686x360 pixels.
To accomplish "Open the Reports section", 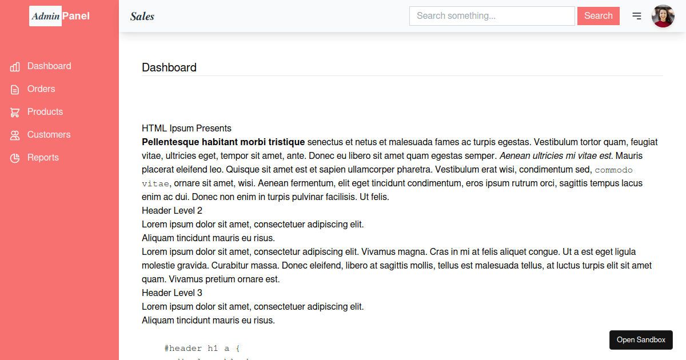I will (43, 158).
